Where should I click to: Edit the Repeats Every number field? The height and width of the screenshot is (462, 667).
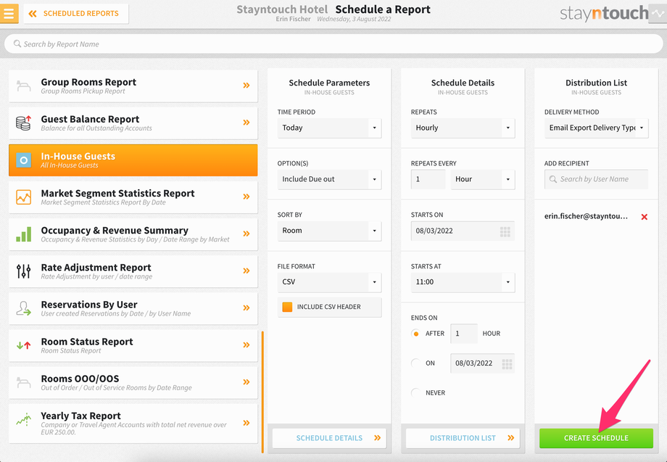coord(428,179)
